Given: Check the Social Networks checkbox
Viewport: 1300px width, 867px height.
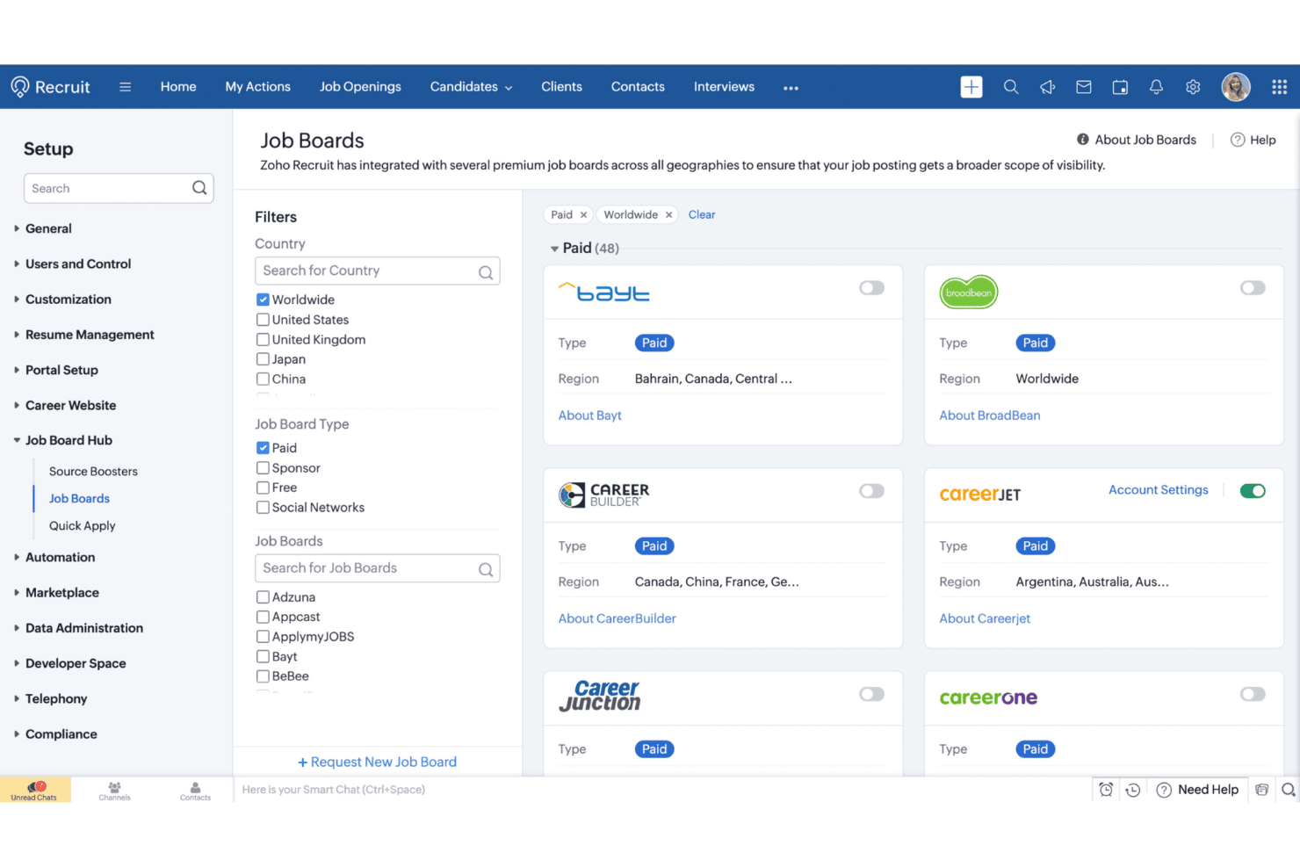Looking at the screenshot, I should click(x=263, y=508).
